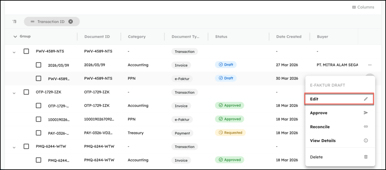Sort by the Date Created column header
Screen dimensions: 386x170
(x=288, y=37)
